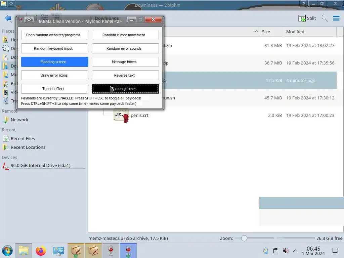Open the clipboard tray icon

[276, 251]
